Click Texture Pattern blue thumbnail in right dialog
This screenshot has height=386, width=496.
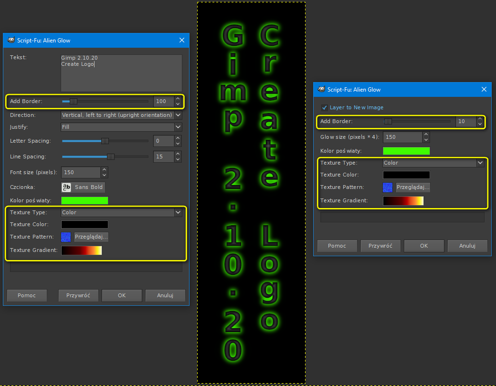coord(388,188)
